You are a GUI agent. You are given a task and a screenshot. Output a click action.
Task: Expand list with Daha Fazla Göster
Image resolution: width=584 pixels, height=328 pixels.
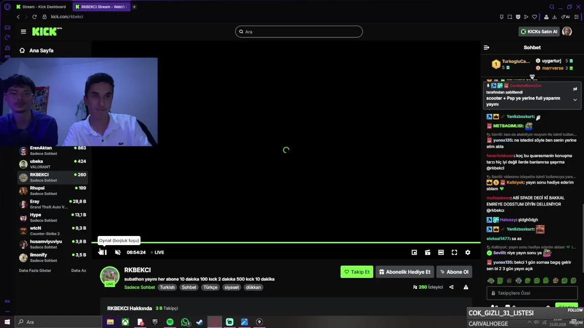35,271
